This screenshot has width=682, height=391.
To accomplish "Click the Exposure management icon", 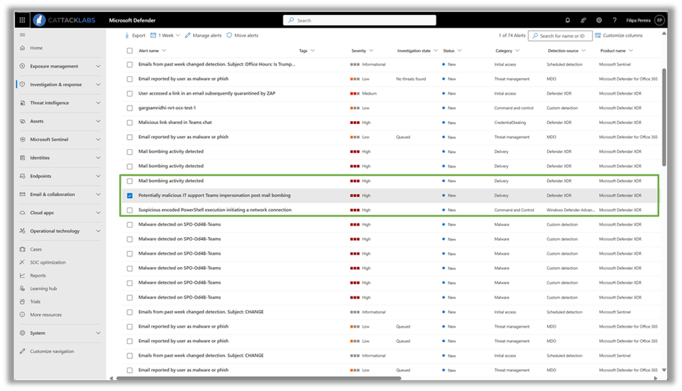I will [22, 66].
